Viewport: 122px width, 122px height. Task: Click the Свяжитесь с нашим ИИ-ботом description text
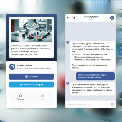[x=31, y=50]
